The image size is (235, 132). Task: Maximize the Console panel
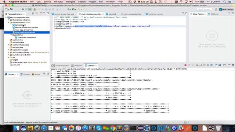(x=233, y=65)
